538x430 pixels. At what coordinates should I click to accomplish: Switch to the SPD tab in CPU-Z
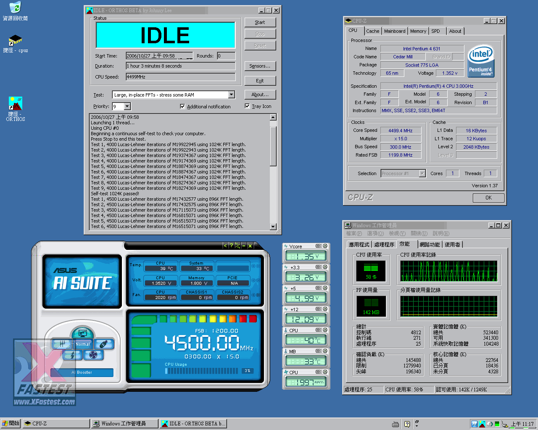coord(436,31)
